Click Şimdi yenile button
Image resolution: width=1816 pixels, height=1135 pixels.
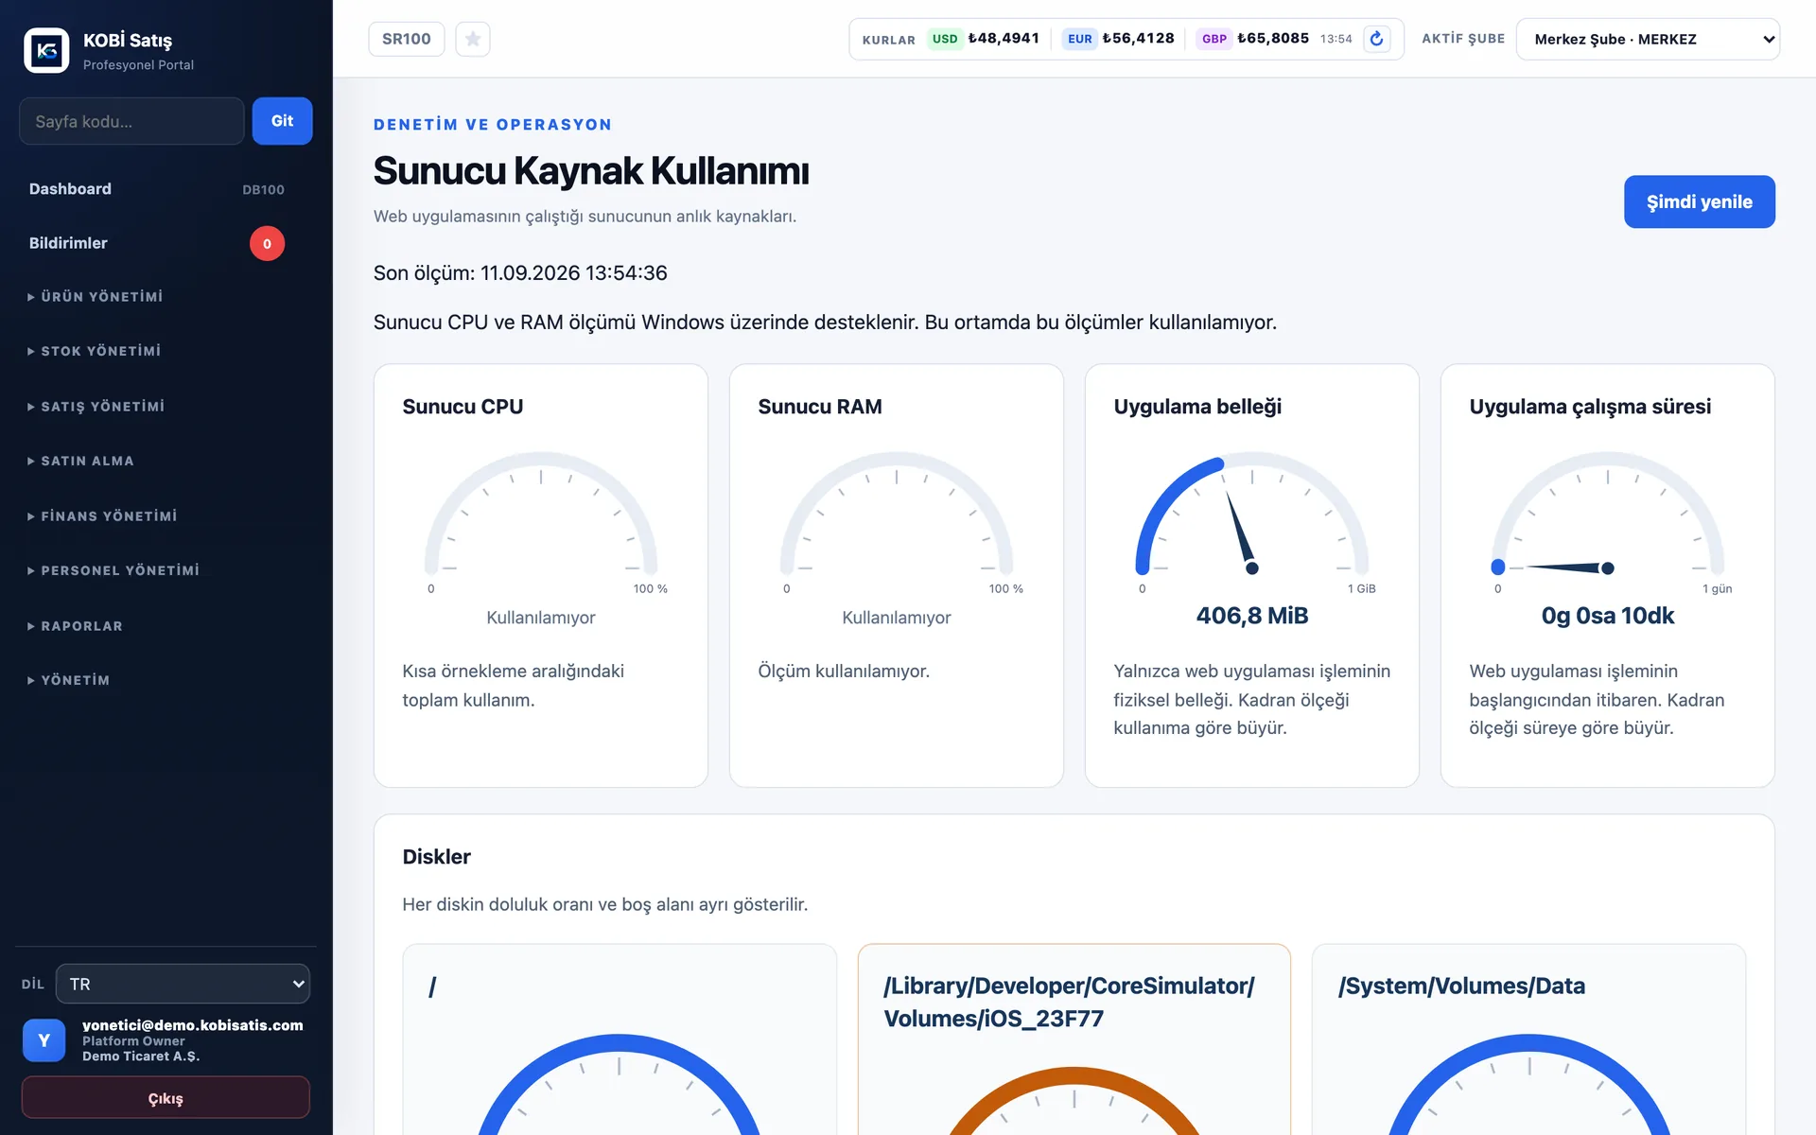[x=1699, y=201]
